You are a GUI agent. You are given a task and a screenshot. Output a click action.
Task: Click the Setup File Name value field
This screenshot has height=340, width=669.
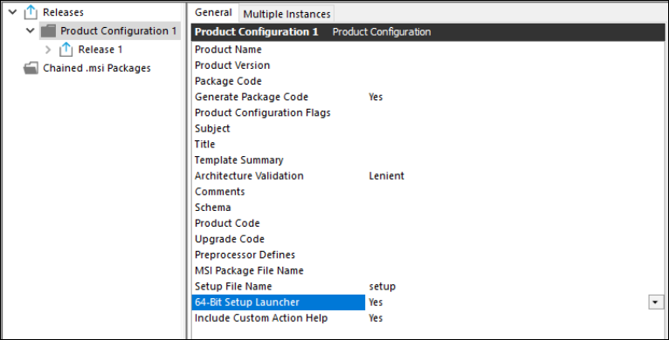point(515,286)
